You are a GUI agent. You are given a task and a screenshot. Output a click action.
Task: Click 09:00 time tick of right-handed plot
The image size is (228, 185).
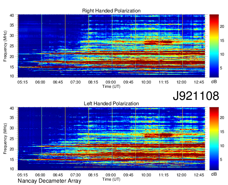pos(111,82)
